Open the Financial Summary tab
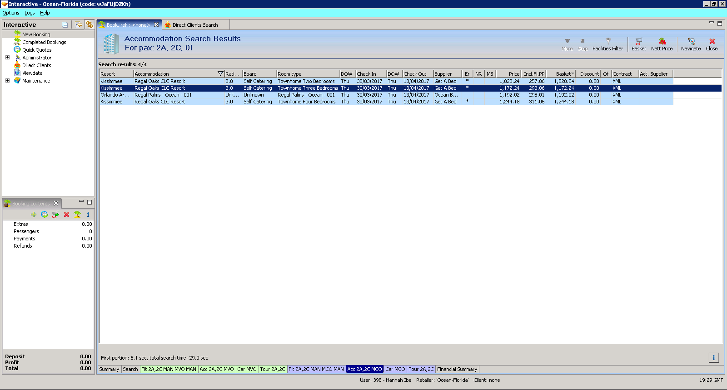This screenshot has height=390, width=727. (x=457, y=370)
